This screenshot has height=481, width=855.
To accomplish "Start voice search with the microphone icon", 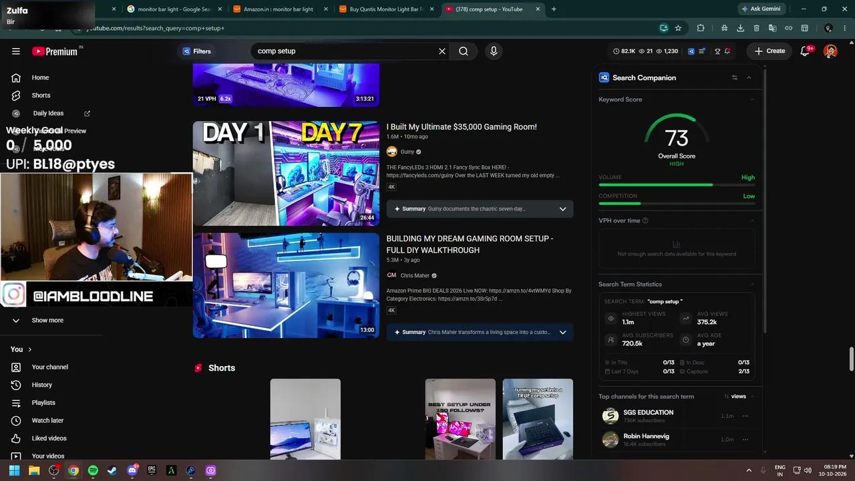I will pyautogui.click(x=494, y=51).
